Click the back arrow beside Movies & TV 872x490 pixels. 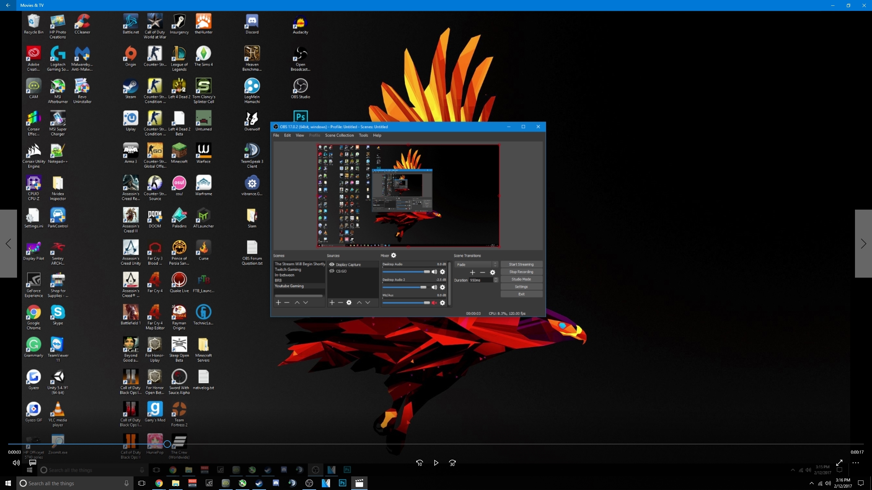coord(8,5)
